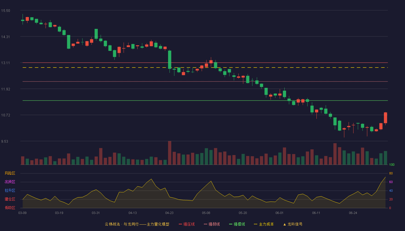Select the 出货区 zone label
405x231 pixels.
10,182
